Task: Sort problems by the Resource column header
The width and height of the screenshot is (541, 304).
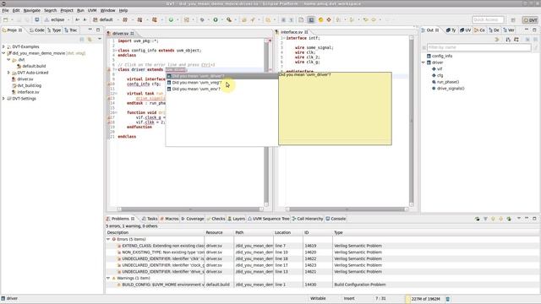Action: 219,233
